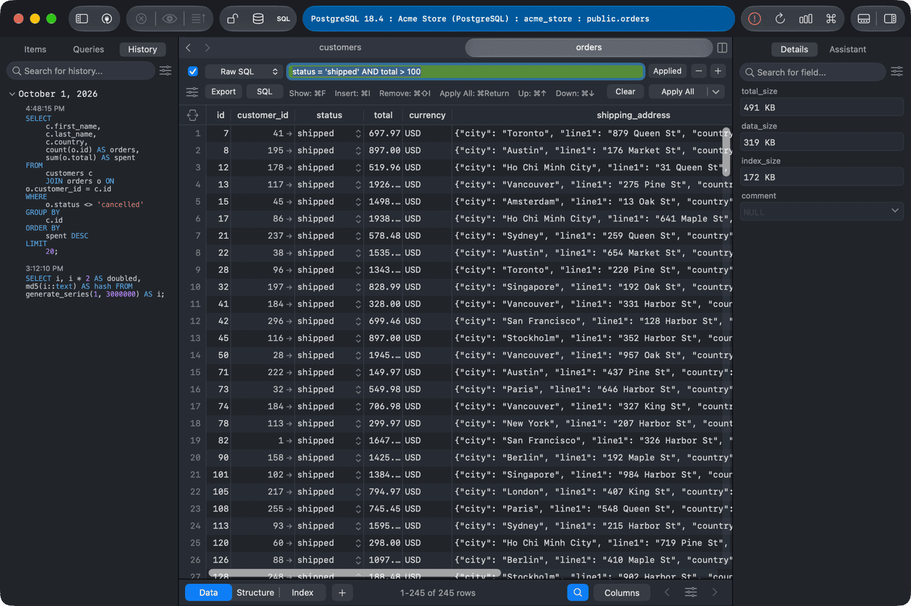Click the Columns button
This screenshot has width=911, height=606.
(622, 592)
